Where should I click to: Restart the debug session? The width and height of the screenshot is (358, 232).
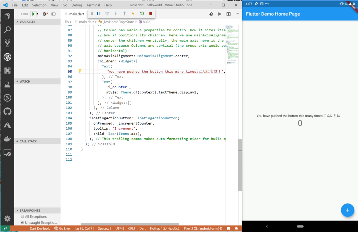[142, 13]
